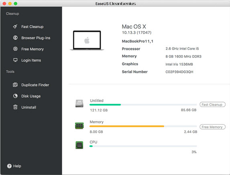
Task: Click the OS version 10.13.3 (17D47)
Action: 136,33
